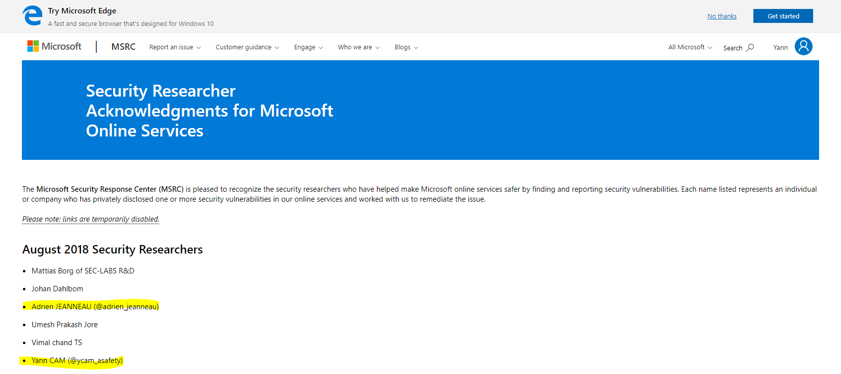
Task: Click the Microsoft Edge logo icon
Action: (32, 15)
